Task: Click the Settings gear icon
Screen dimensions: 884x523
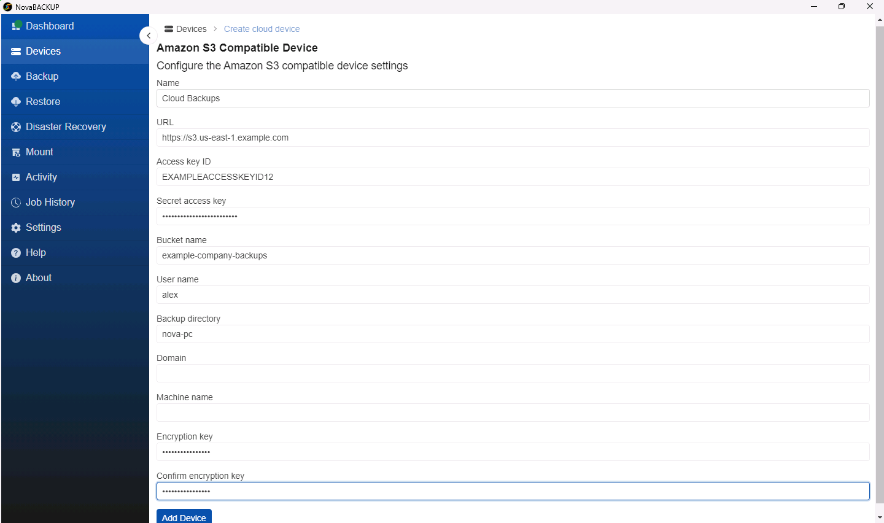Action: [16, 227]
